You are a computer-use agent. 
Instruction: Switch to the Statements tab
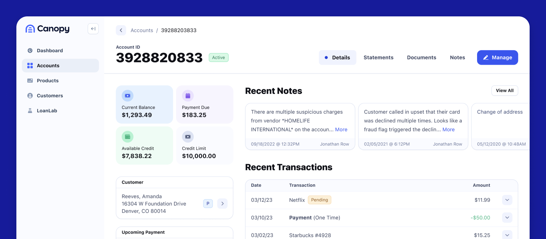coord(378,58)
